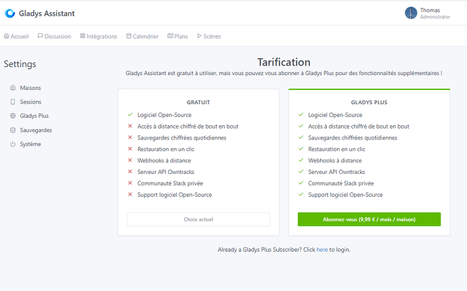Click the Scènes play icon
The width and height of the screenshot is (467, 291).
(x=199, y=36)
